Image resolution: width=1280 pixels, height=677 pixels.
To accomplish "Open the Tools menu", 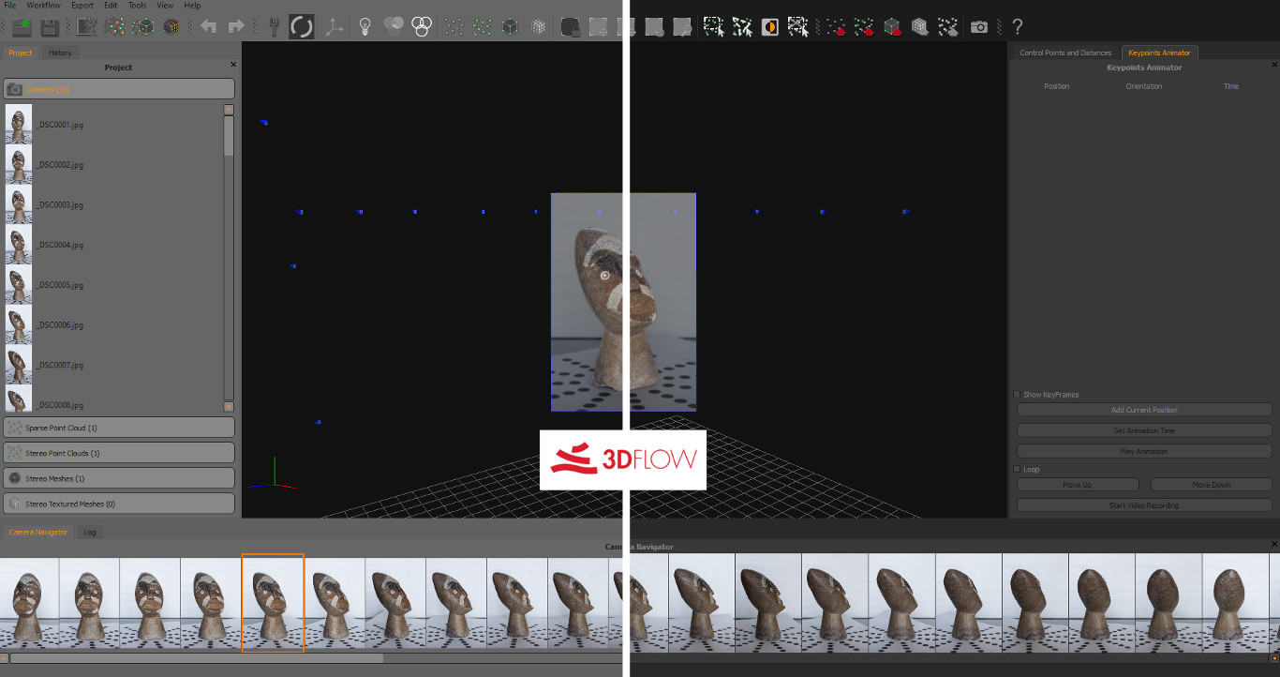I will point(137,6).
